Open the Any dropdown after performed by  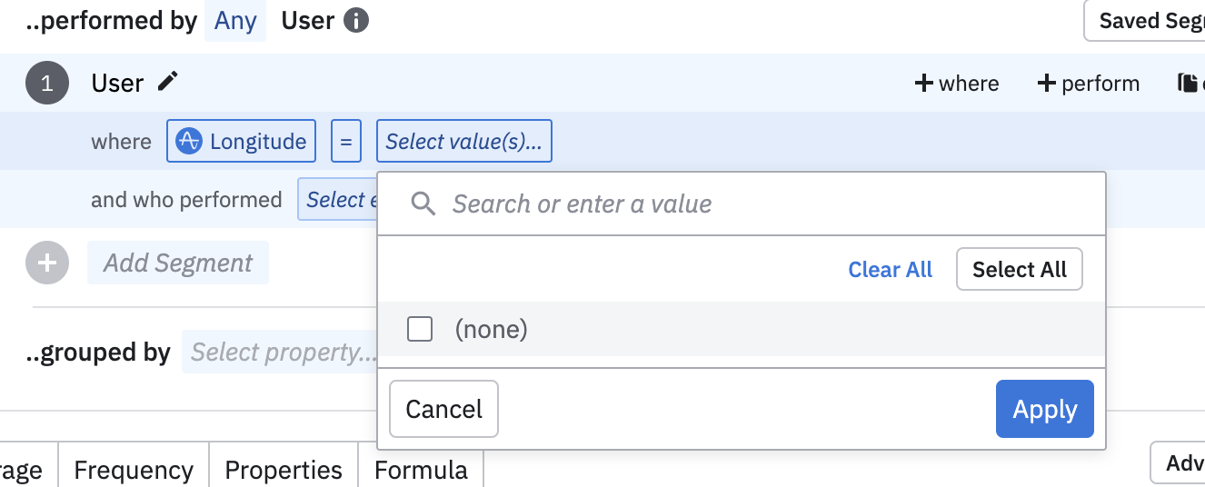pyautogui.click(x=235, y=21)
